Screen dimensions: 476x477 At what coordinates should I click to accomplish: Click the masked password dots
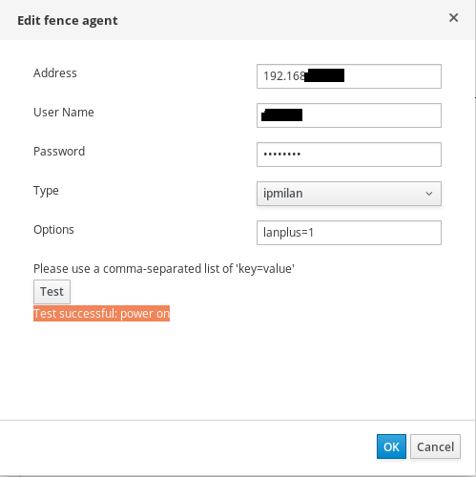[282, 155]
